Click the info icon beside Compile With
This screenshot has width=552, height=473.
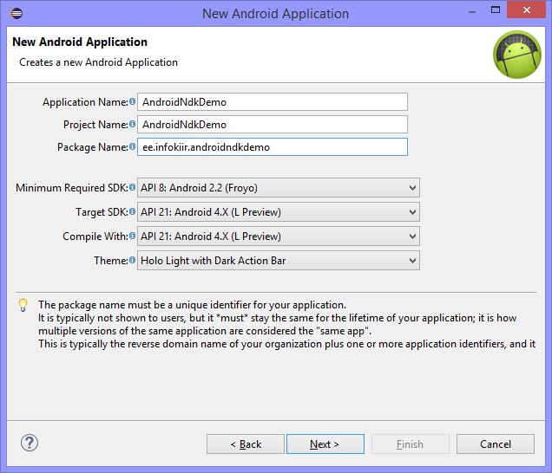[133, 236]
